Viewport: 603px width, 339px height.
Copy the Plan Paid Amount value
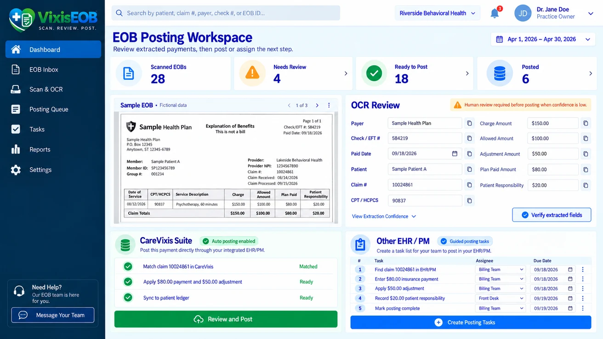tap(586, 169)
